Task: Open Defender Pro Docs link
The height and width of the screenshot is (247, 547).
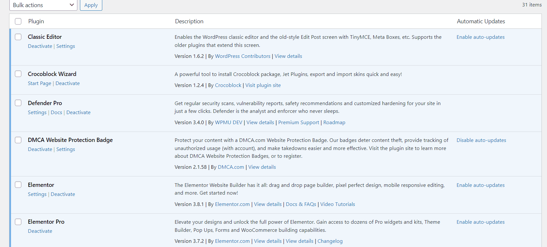Action: 56,113
